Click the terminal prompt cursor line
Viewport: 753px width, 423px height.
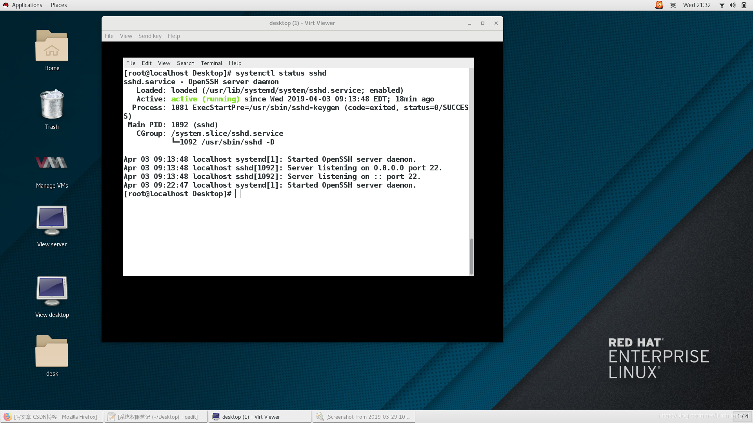tap(182, 194)
